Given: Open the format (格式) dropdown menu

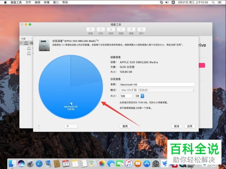Looking at the screenshot, I should click(x=157, y=90).
